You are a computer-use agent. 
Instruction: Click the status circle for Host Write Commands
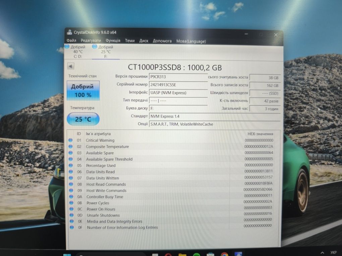(x=71, y=190)
